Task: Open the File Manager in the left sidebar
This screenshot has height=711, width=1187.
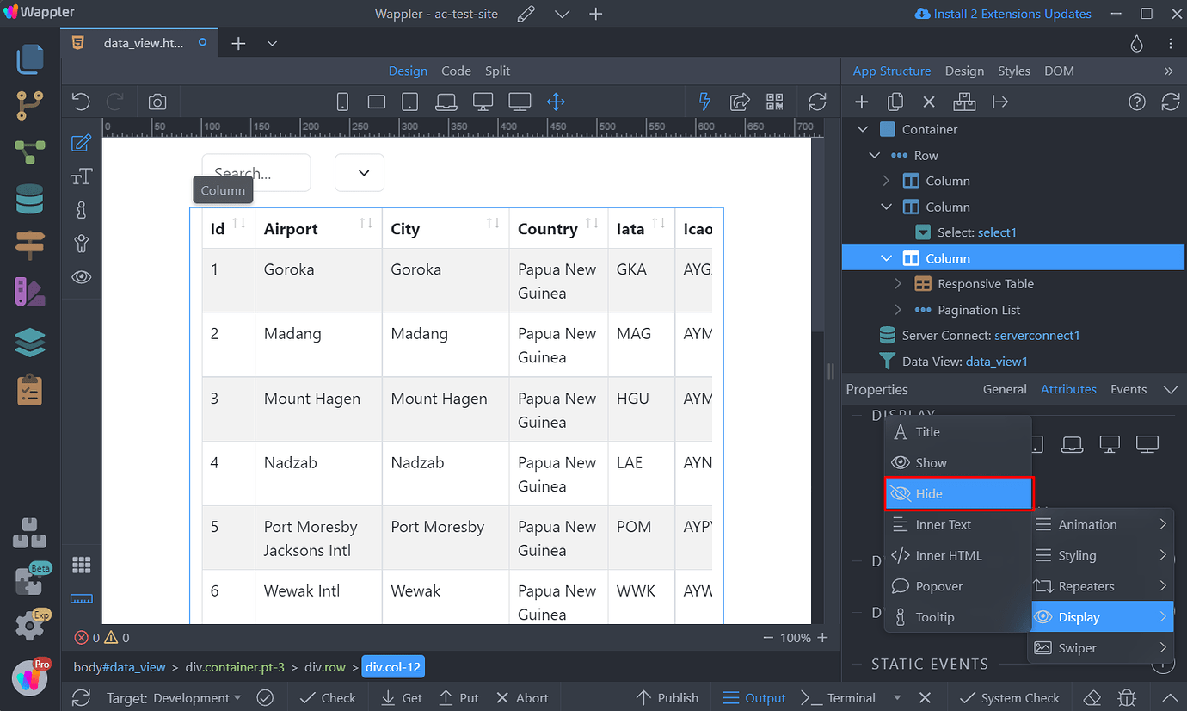Action: 30,59
